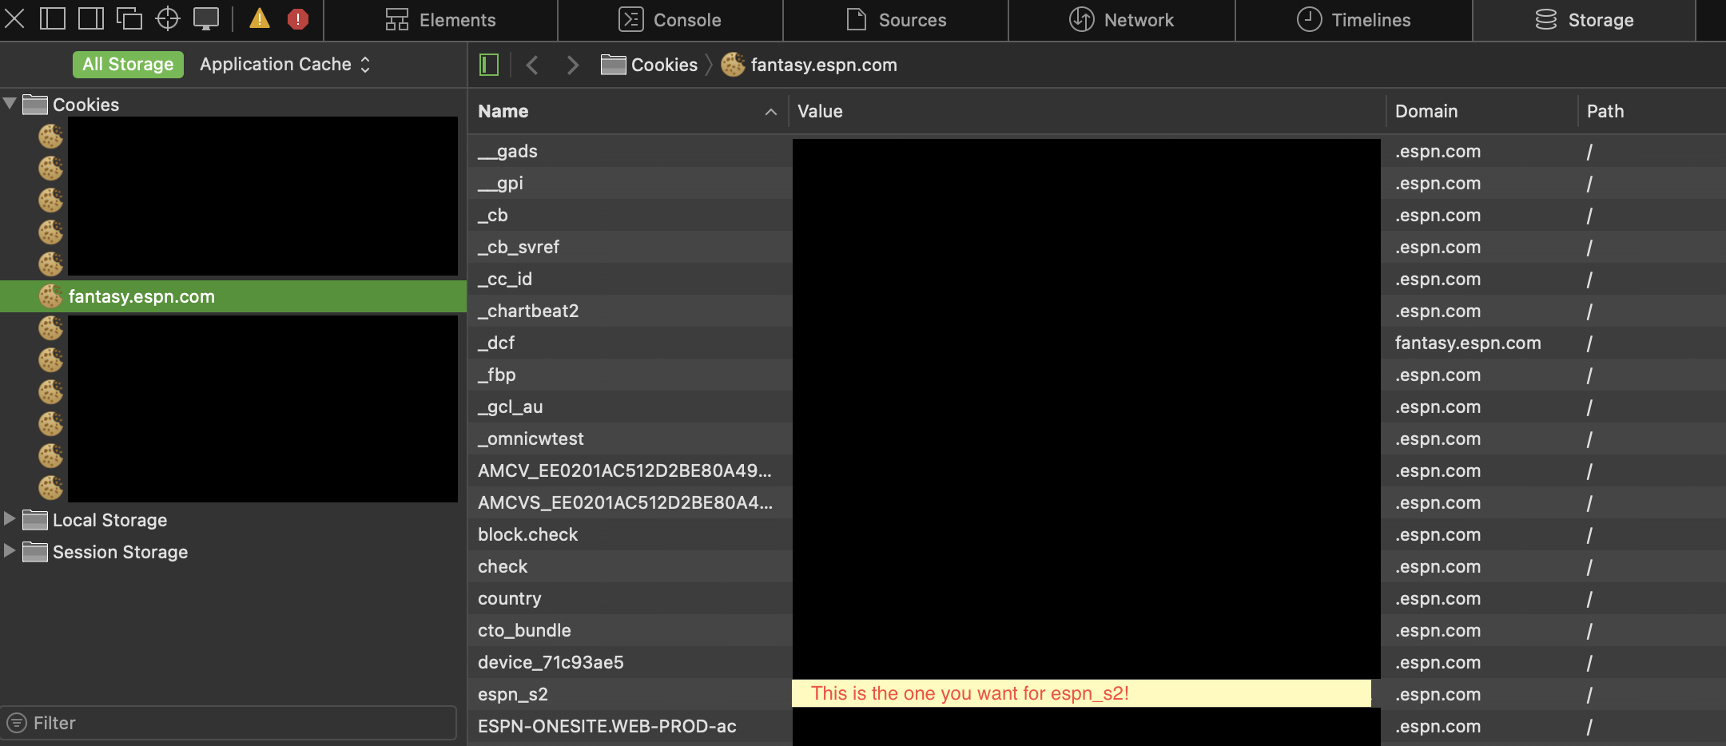This screenshot has width=1726, height=746.
Task: Click the filter icon beside the Filter field
Action: pyautogui.click(x=17, y=723)
